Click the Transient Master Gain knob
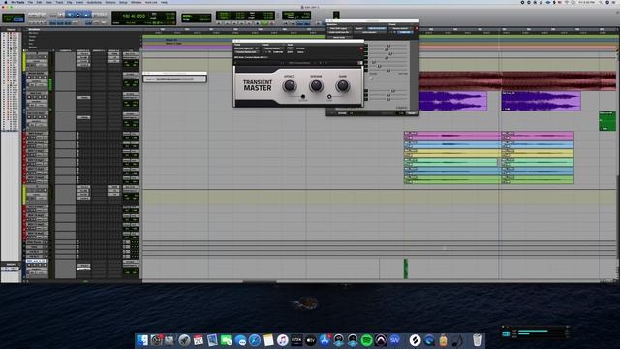Screen dimensions: 620x349 click(x=342, y=85)
